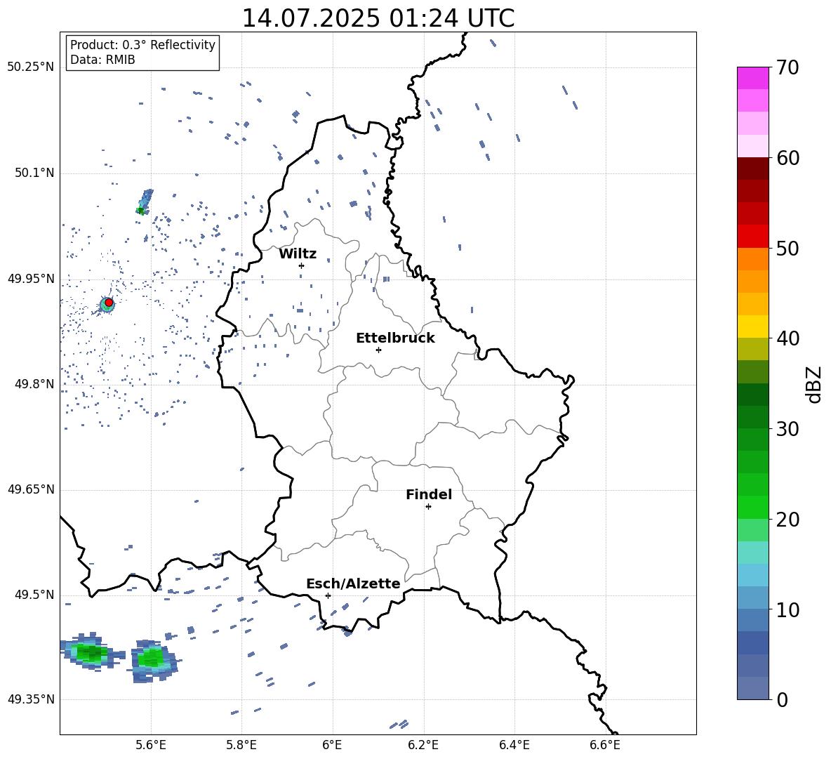
Task: Click the 50 value on the colorbar
Action: click(x=787, y=249)
